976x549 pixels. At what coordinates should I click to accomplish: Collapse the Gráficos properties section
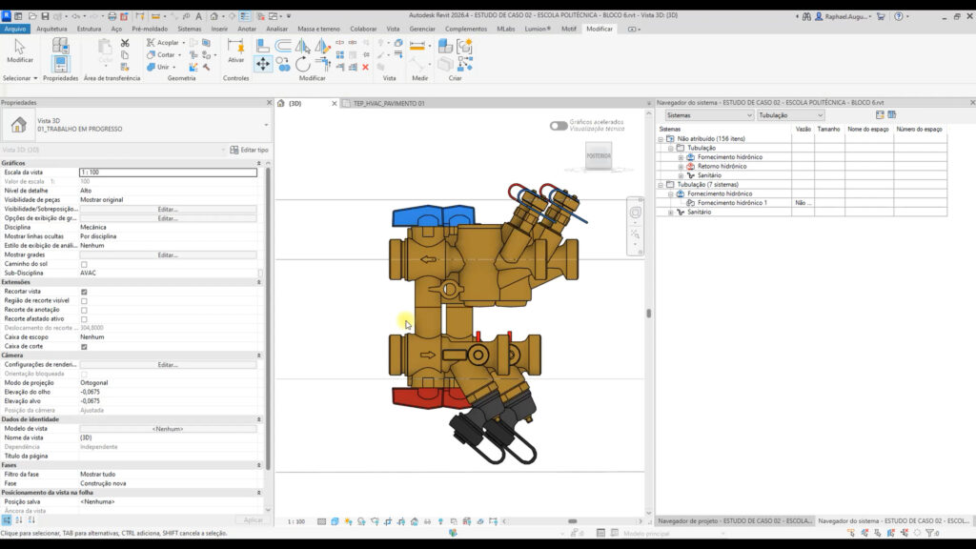259,163
